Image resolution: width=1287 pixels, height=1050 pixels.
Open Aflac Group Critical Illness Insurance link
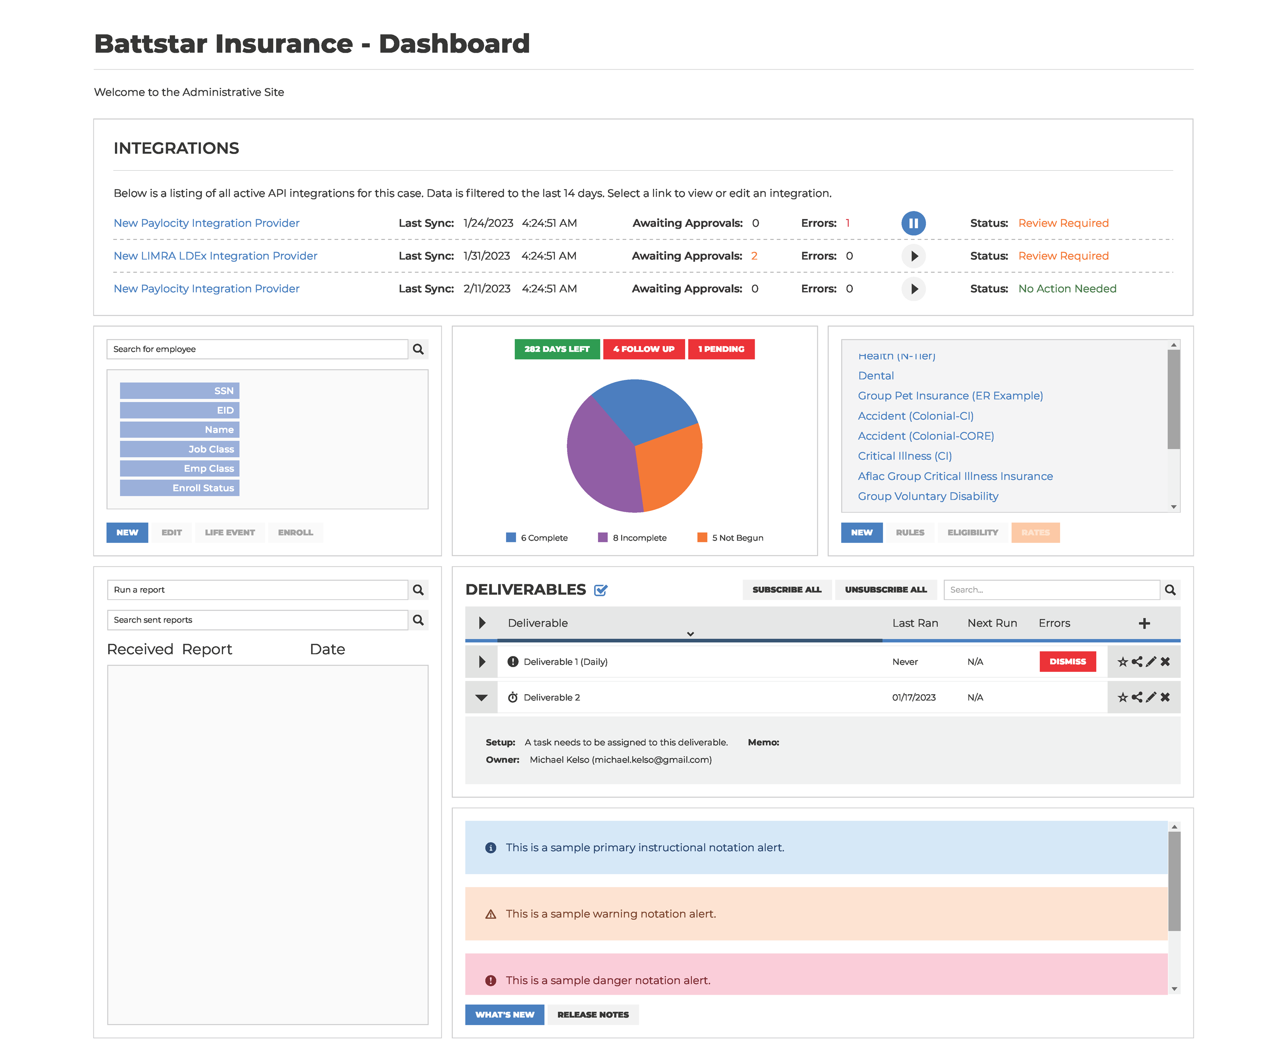tap(955, 477)
